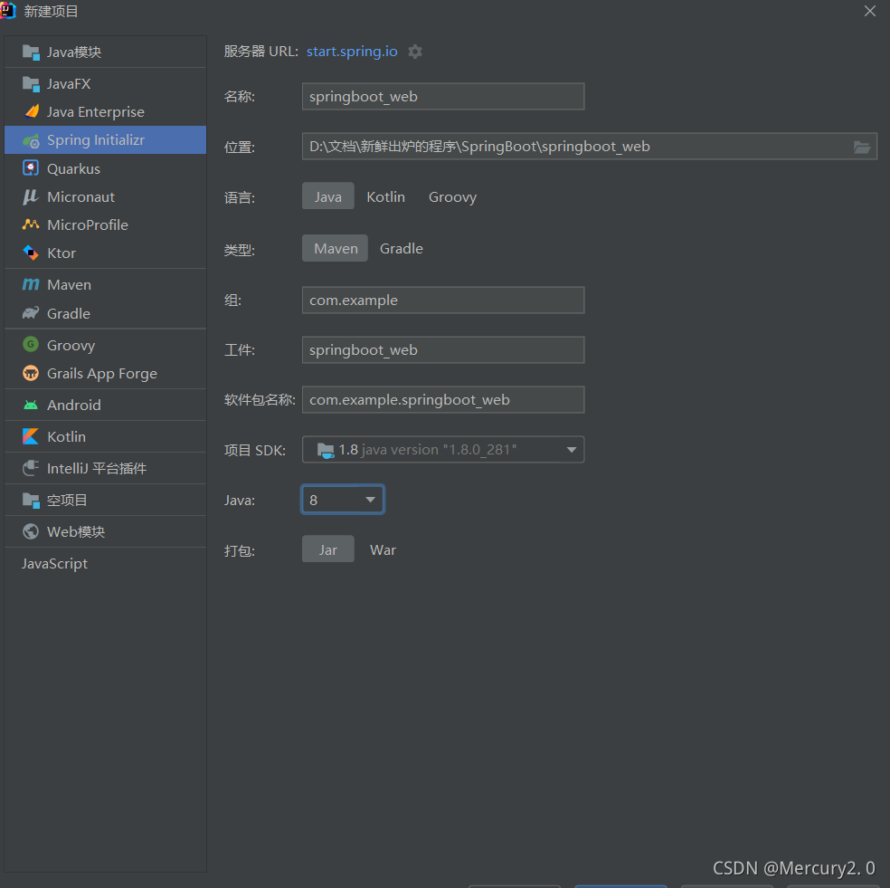Screen dimensions: 890x888
Task: Choose Grails App Forge entry
Action: 106,373
